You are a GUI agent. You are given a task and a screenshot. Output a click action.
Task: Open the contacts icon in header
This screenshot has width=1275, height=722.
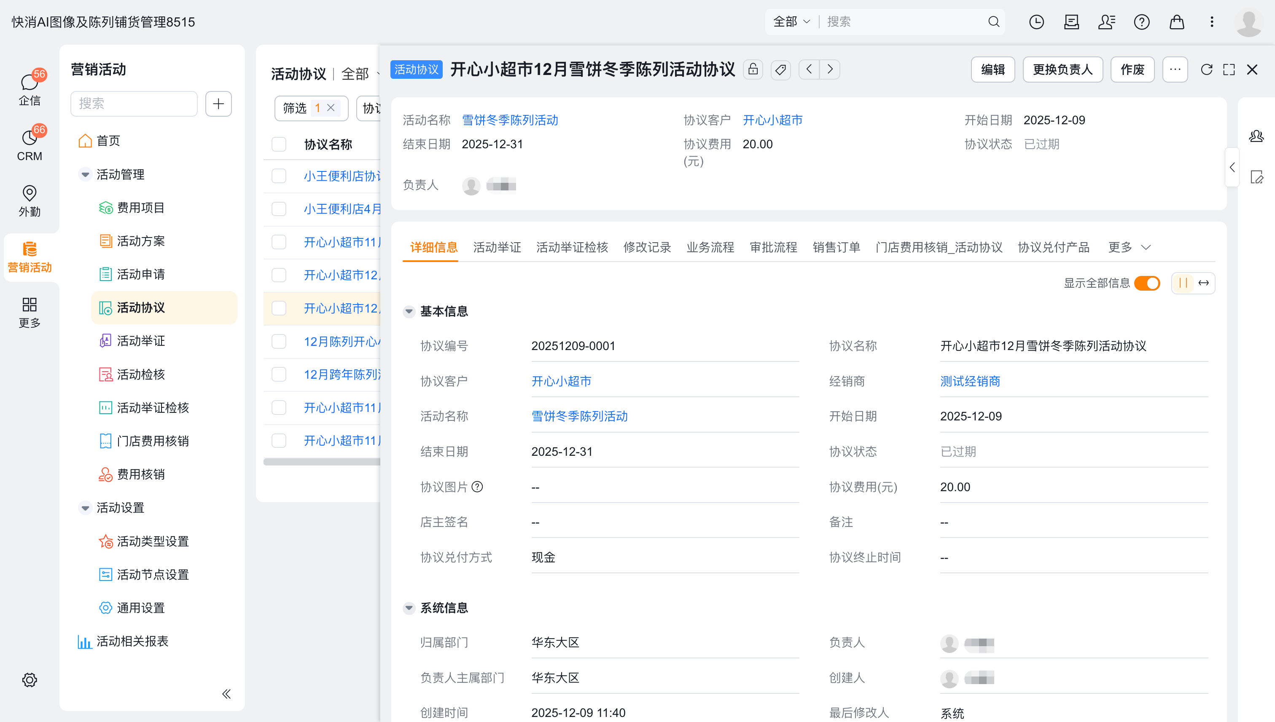point(1106,22)
